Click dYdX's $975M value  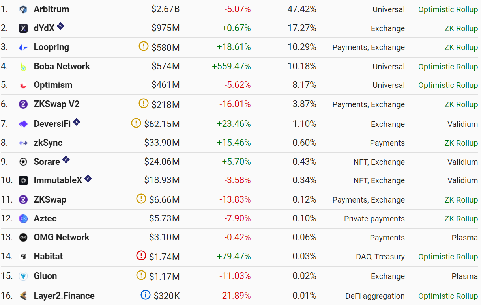[166, 28]
